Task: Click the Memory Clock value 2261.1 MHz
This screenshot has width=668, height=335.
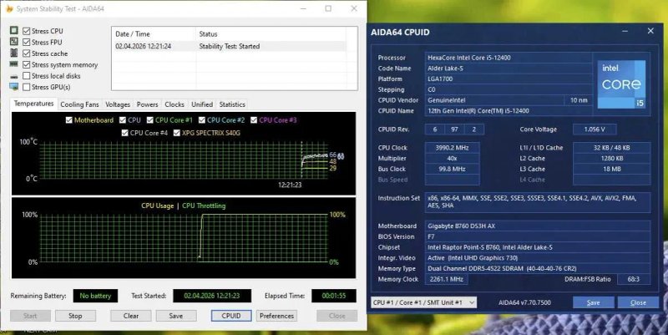Action: coord(446,279)
